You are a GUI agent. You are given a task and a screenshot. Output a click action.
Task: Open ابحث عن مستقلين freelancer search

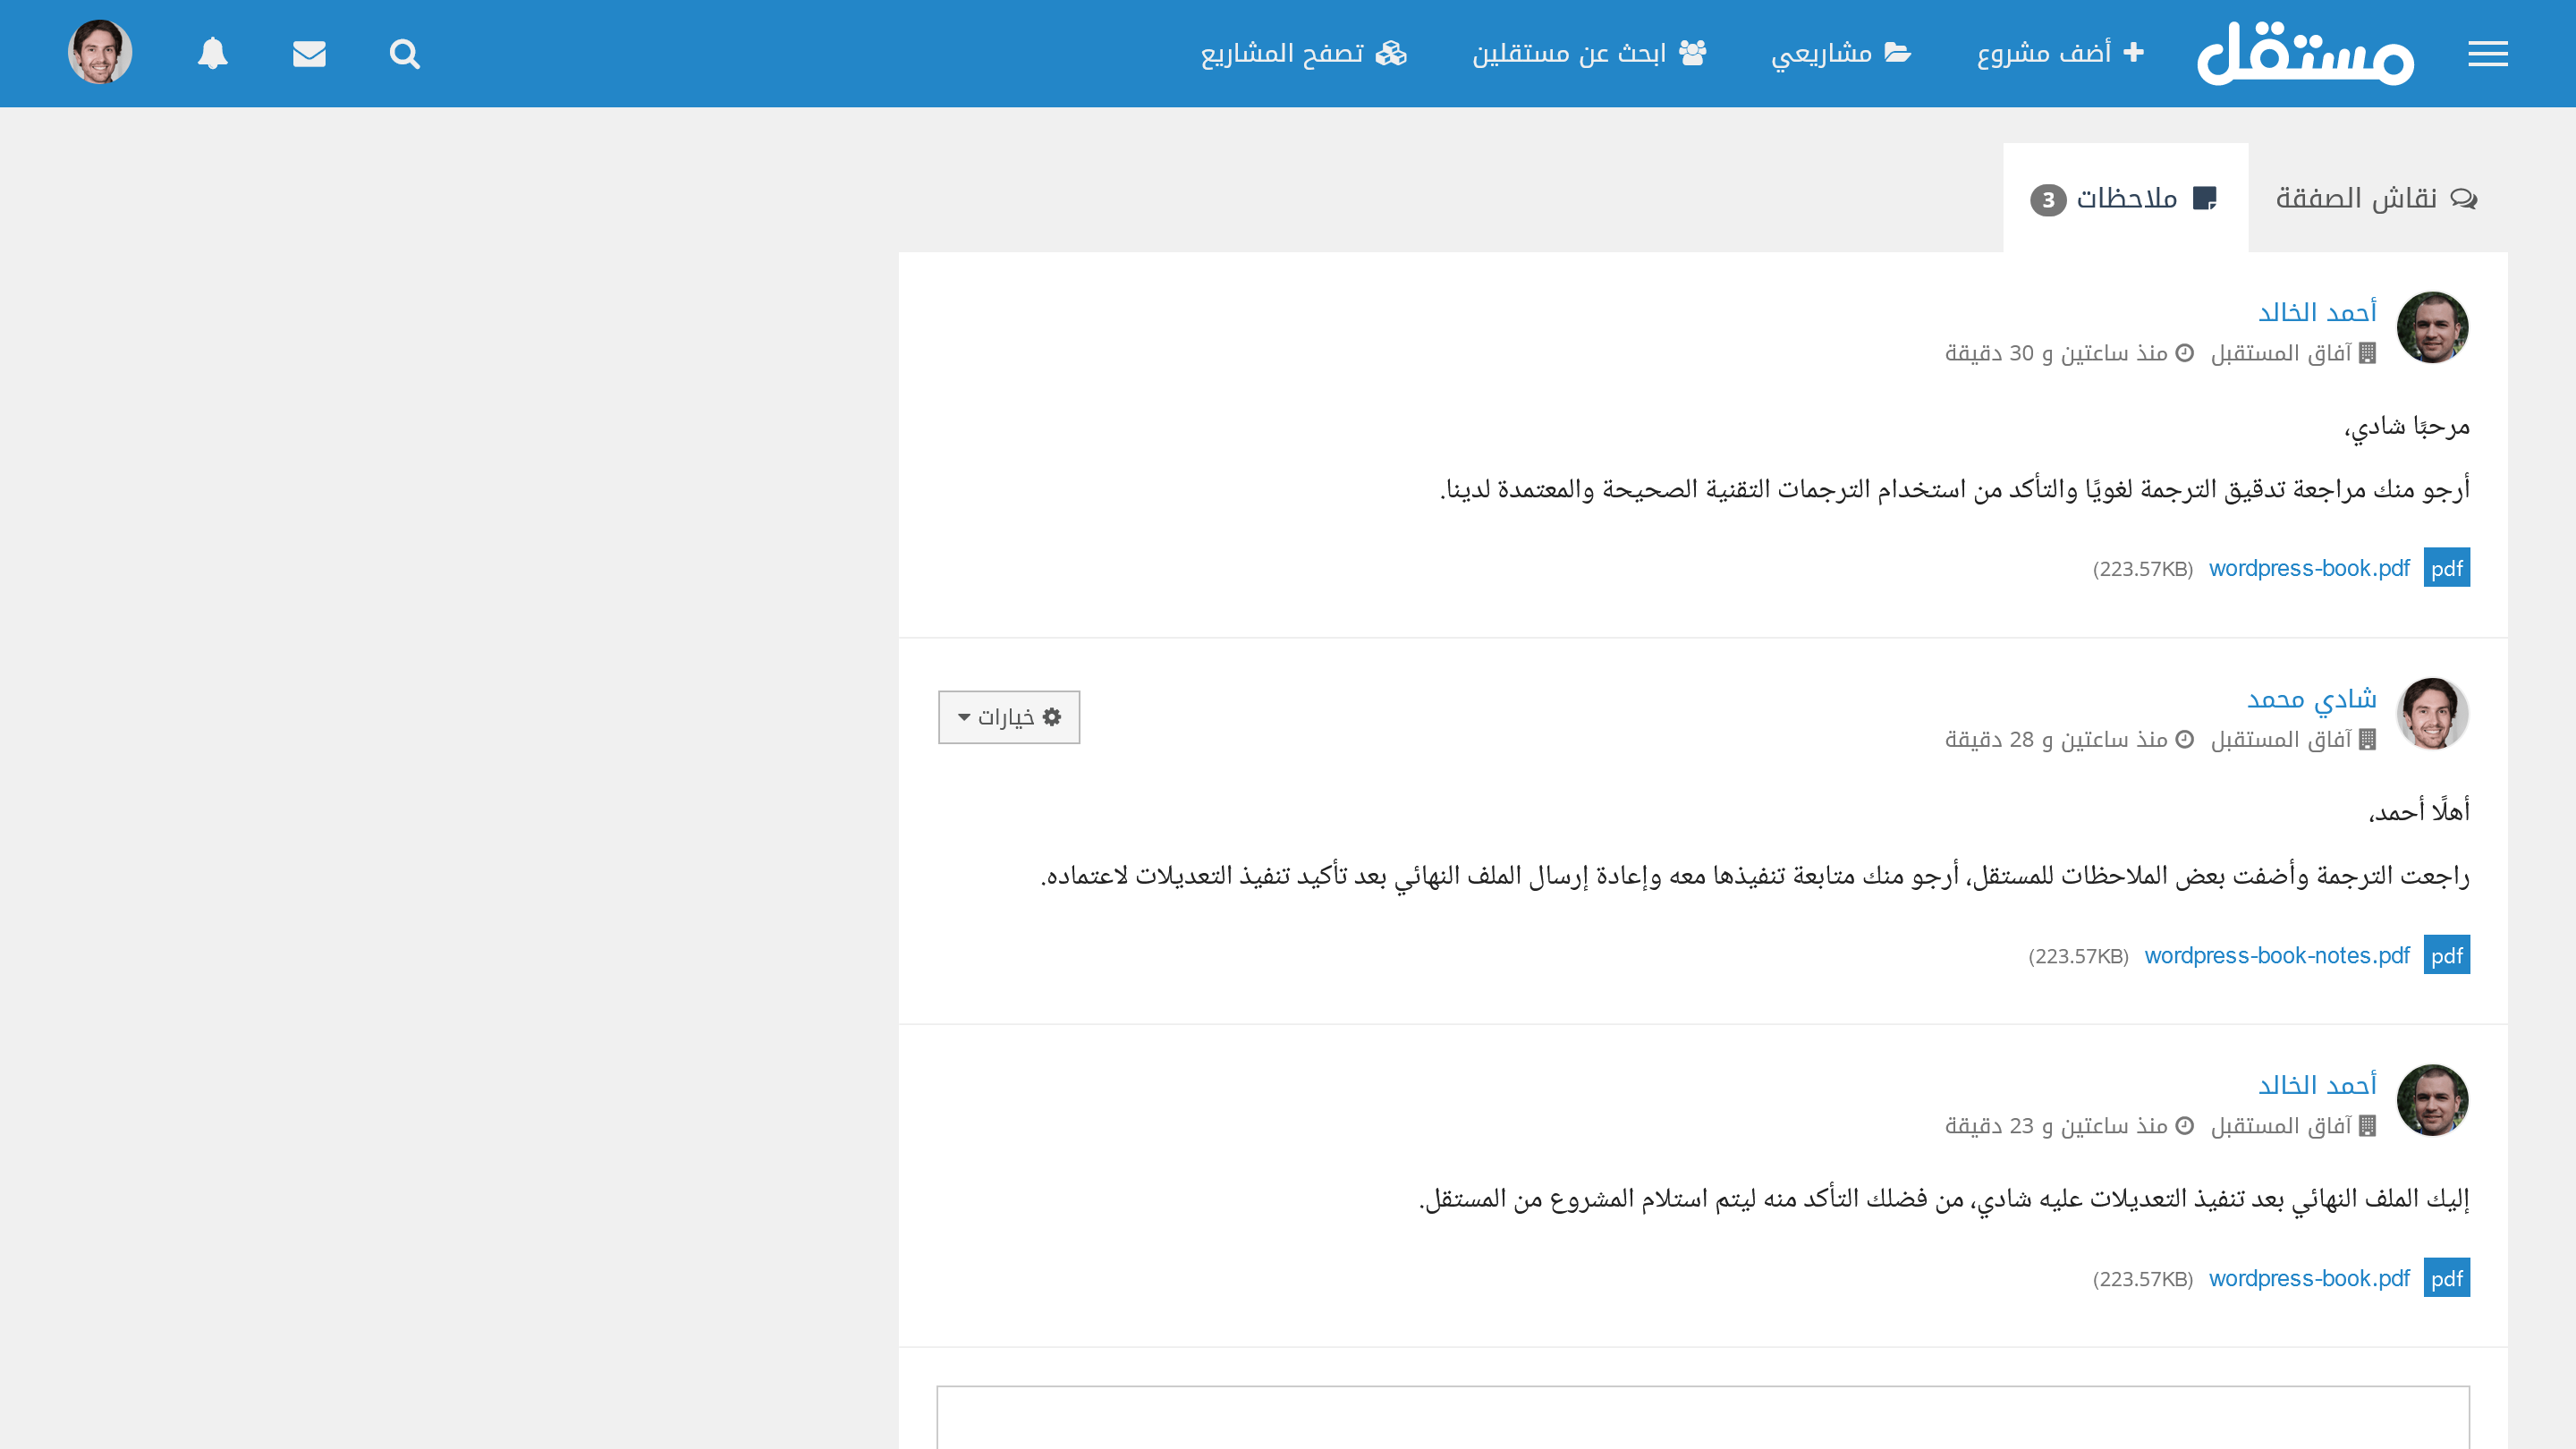tap(1588, 53)
